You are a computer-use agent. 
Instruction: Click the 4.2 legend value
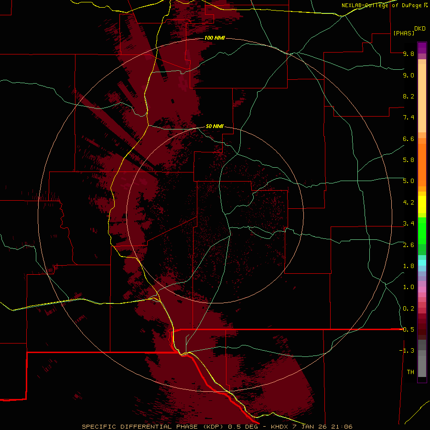point(408,203)
